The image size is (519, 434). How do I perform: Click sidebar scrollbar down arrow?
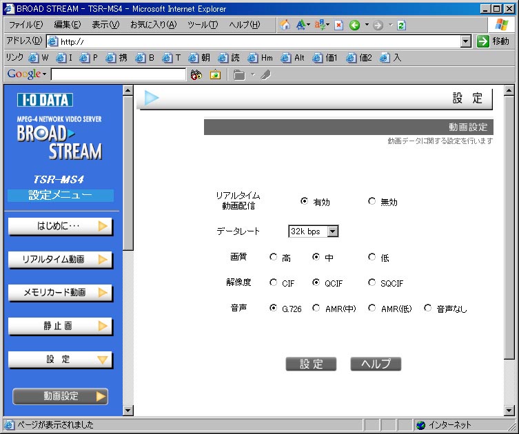128,411
